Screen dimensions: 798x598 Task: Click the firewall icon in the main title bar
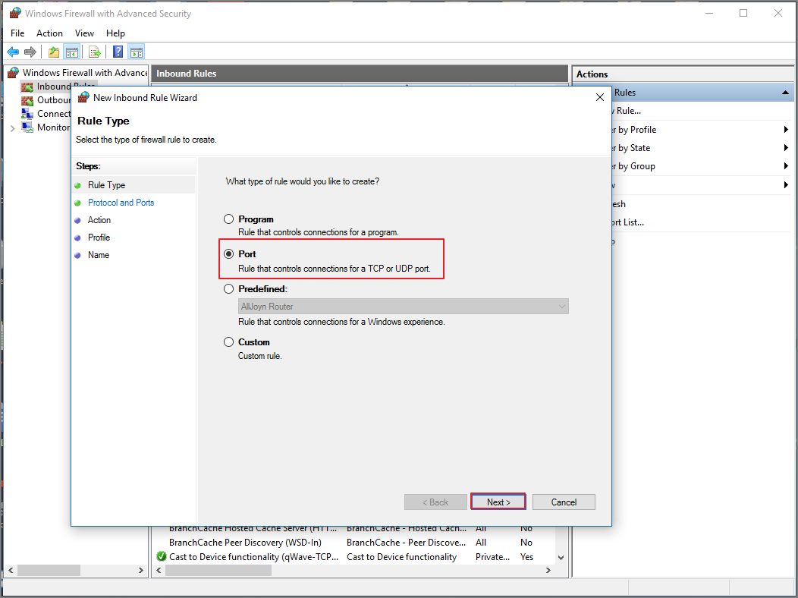15,13
